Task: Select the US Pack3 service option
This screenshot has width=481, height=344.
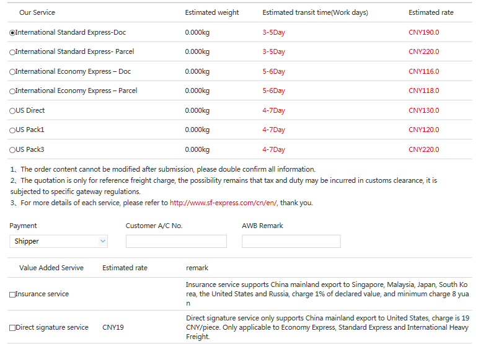Action: [12, 150]
